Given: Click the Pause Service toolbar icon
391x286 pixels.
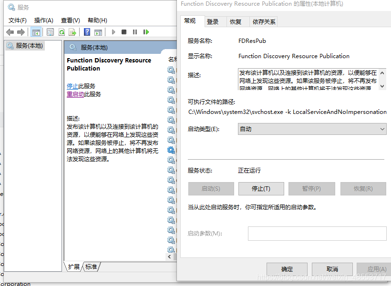Looking at the screenshot, I should click(x=135, y=32).
